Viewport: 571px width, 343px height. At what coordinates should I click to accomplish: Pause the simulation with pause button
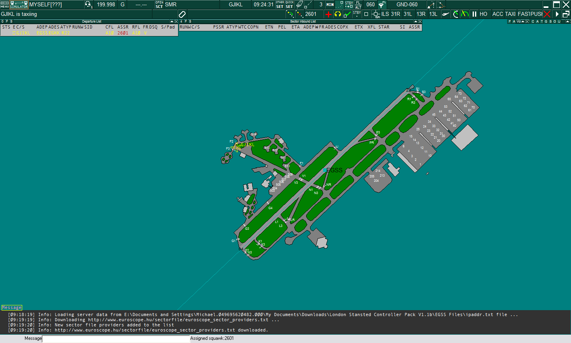pyautogui.click(x=474, y=14)
